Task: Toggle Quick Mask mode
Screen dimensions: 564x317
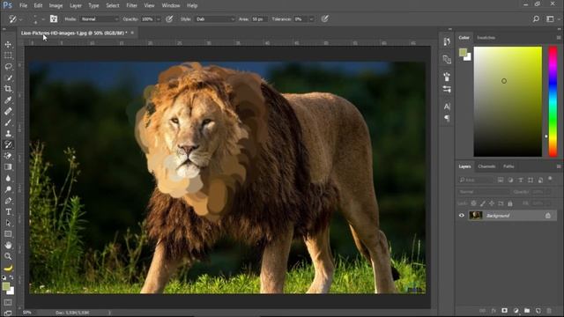Action: [8, 303]
